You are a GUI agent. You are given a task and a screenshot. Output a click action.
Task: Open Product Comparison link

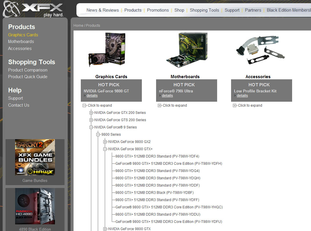[28, 70]
